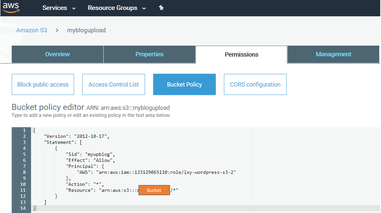Viewport: 381px width, 213px height.
Task: Open CORS configuration section
Action: [x=255, y=84]
